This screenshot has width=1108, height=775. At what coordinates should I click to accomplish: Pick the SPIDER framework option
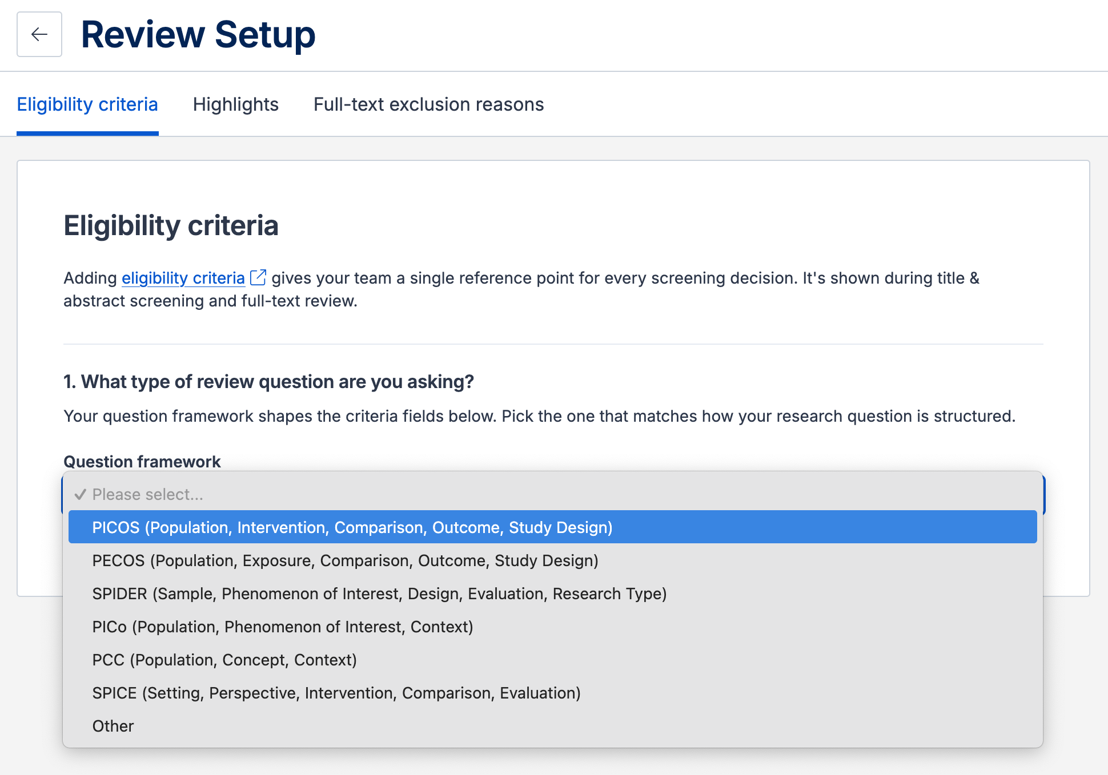point(553,594)
